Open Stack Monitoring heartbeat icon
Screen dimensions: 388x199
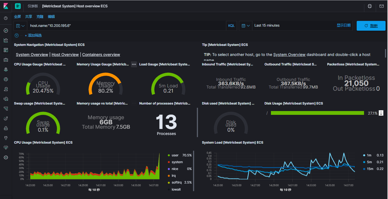pos(6,148)
